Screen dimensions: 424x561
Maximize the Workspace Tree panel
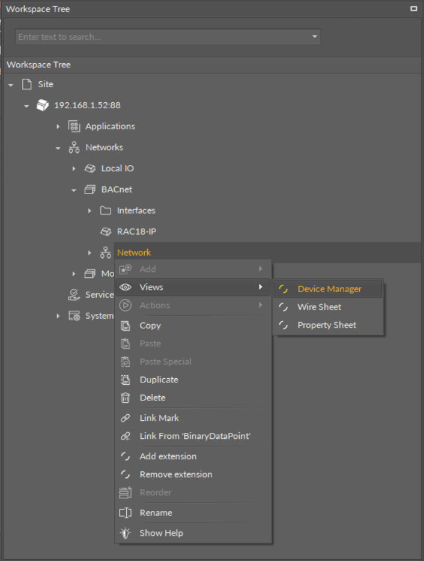pyautogui.click(x=413, y=9)
